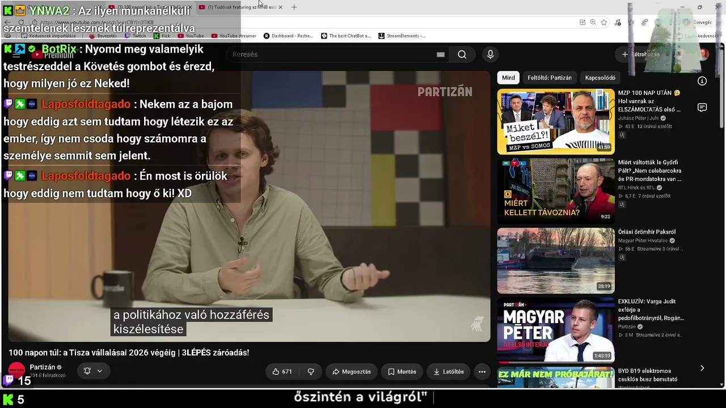Click the Mentés save button
Image resolution: width=726 pixels, height=408 pixels.
[402, 372]
